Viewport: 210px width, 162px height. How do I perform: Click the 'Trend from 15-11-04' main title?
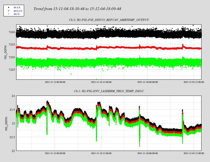coord(77,9)
